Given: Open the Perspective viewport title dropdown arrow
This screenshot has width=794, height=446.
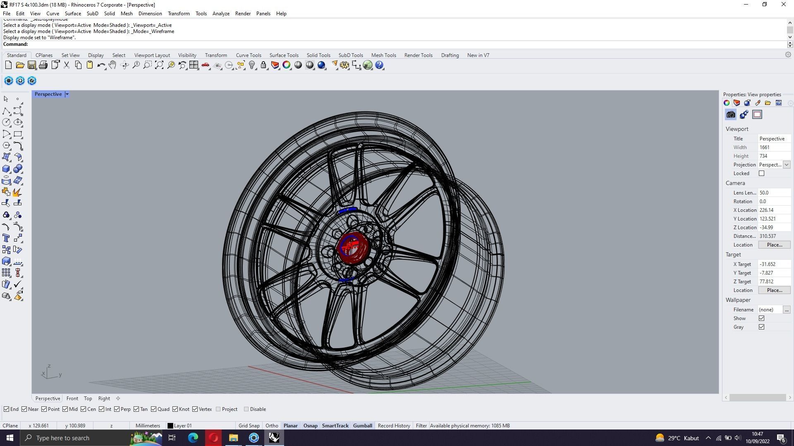Looking at the screenshot, I should (67, 94).
